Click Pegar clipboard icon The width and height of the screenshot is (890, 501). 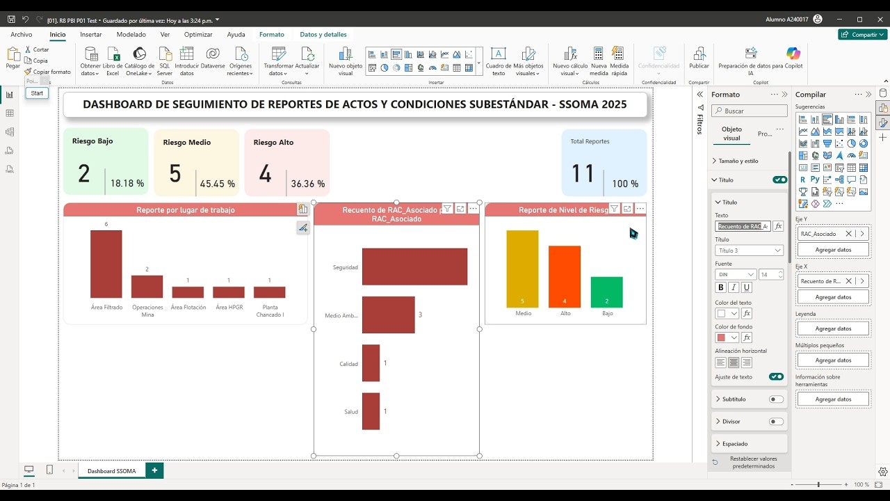click(13, 54)
